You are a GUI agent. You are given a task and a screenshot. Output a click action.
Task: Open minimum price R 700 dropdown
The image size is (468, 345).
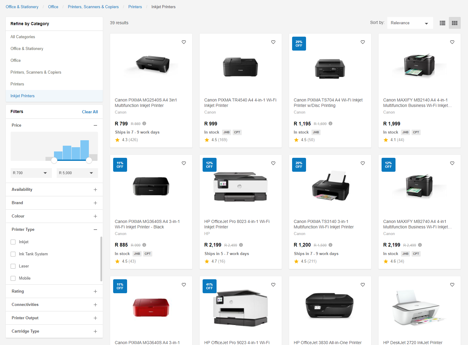[x=31, y=173]
